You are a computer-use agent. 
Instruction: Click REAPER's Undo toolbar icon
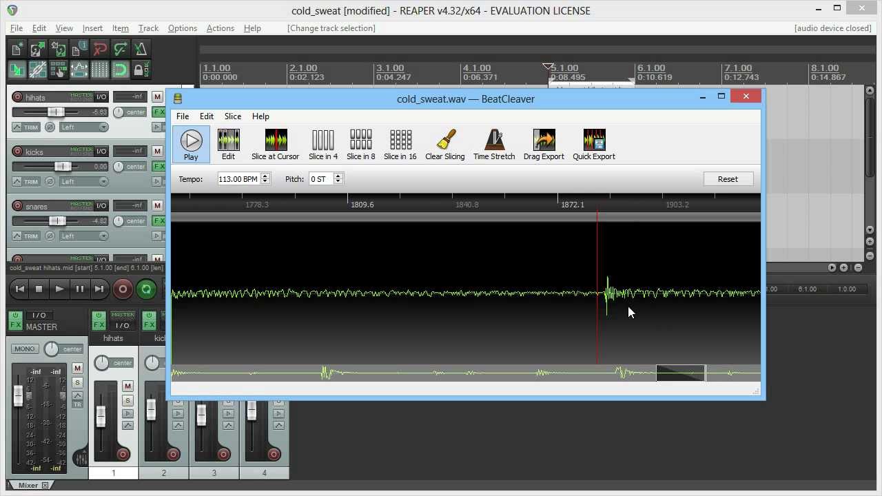100,49
